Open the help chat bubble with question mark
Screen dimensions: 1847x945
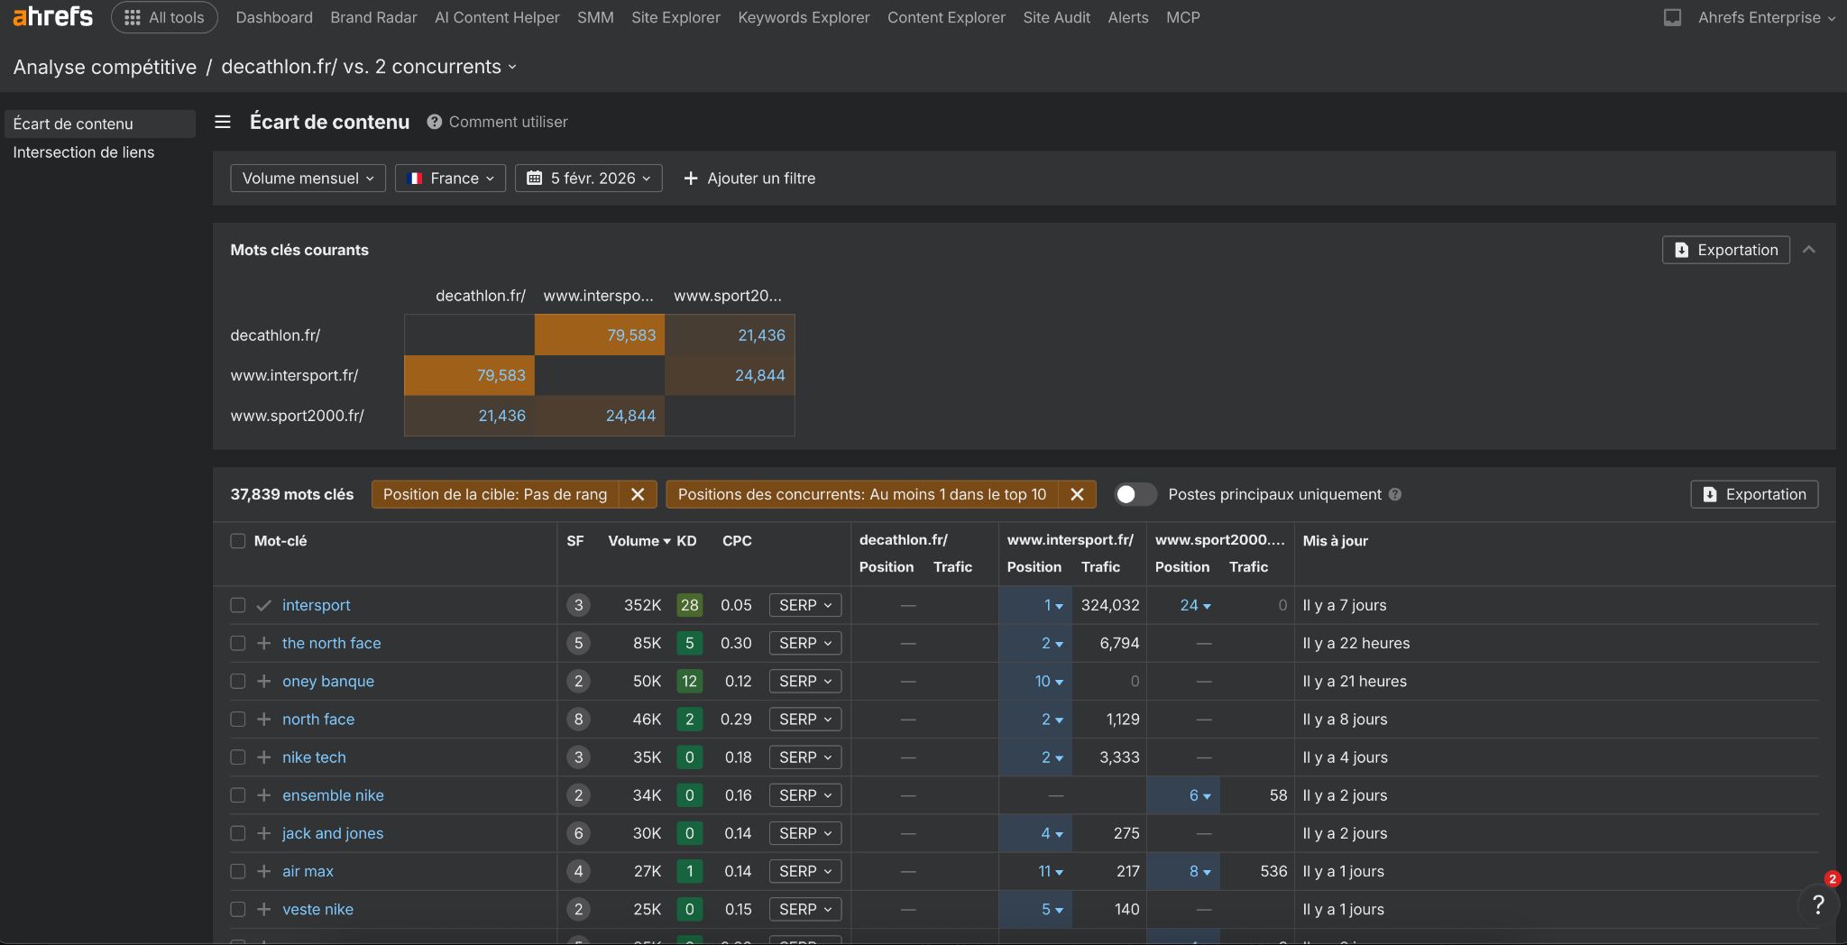click(x=1818, y=904)
